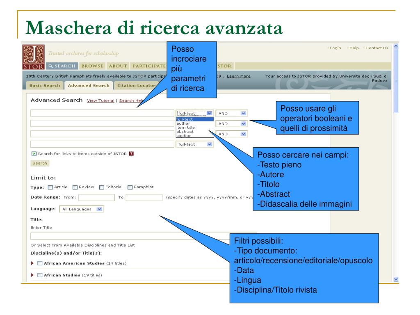Open the second AND operator dropdown
The image size is (420, 315).
tap(232, 123)
